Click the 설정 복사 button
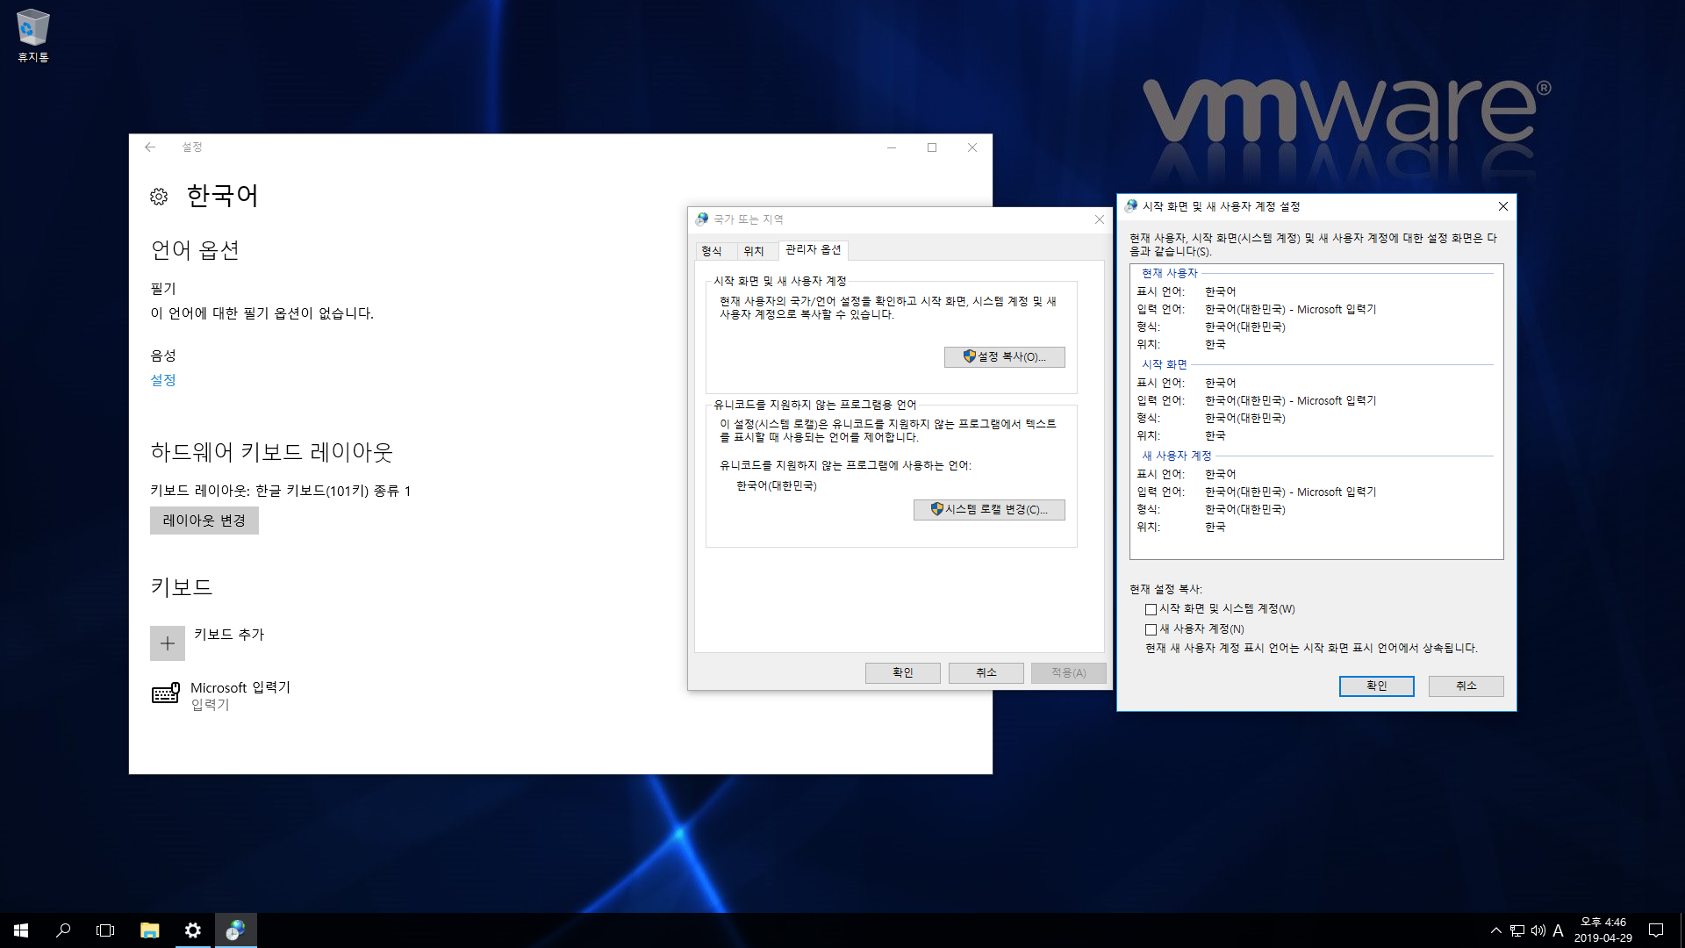This screenshot has height=948, width=1685. (1004, 357)
